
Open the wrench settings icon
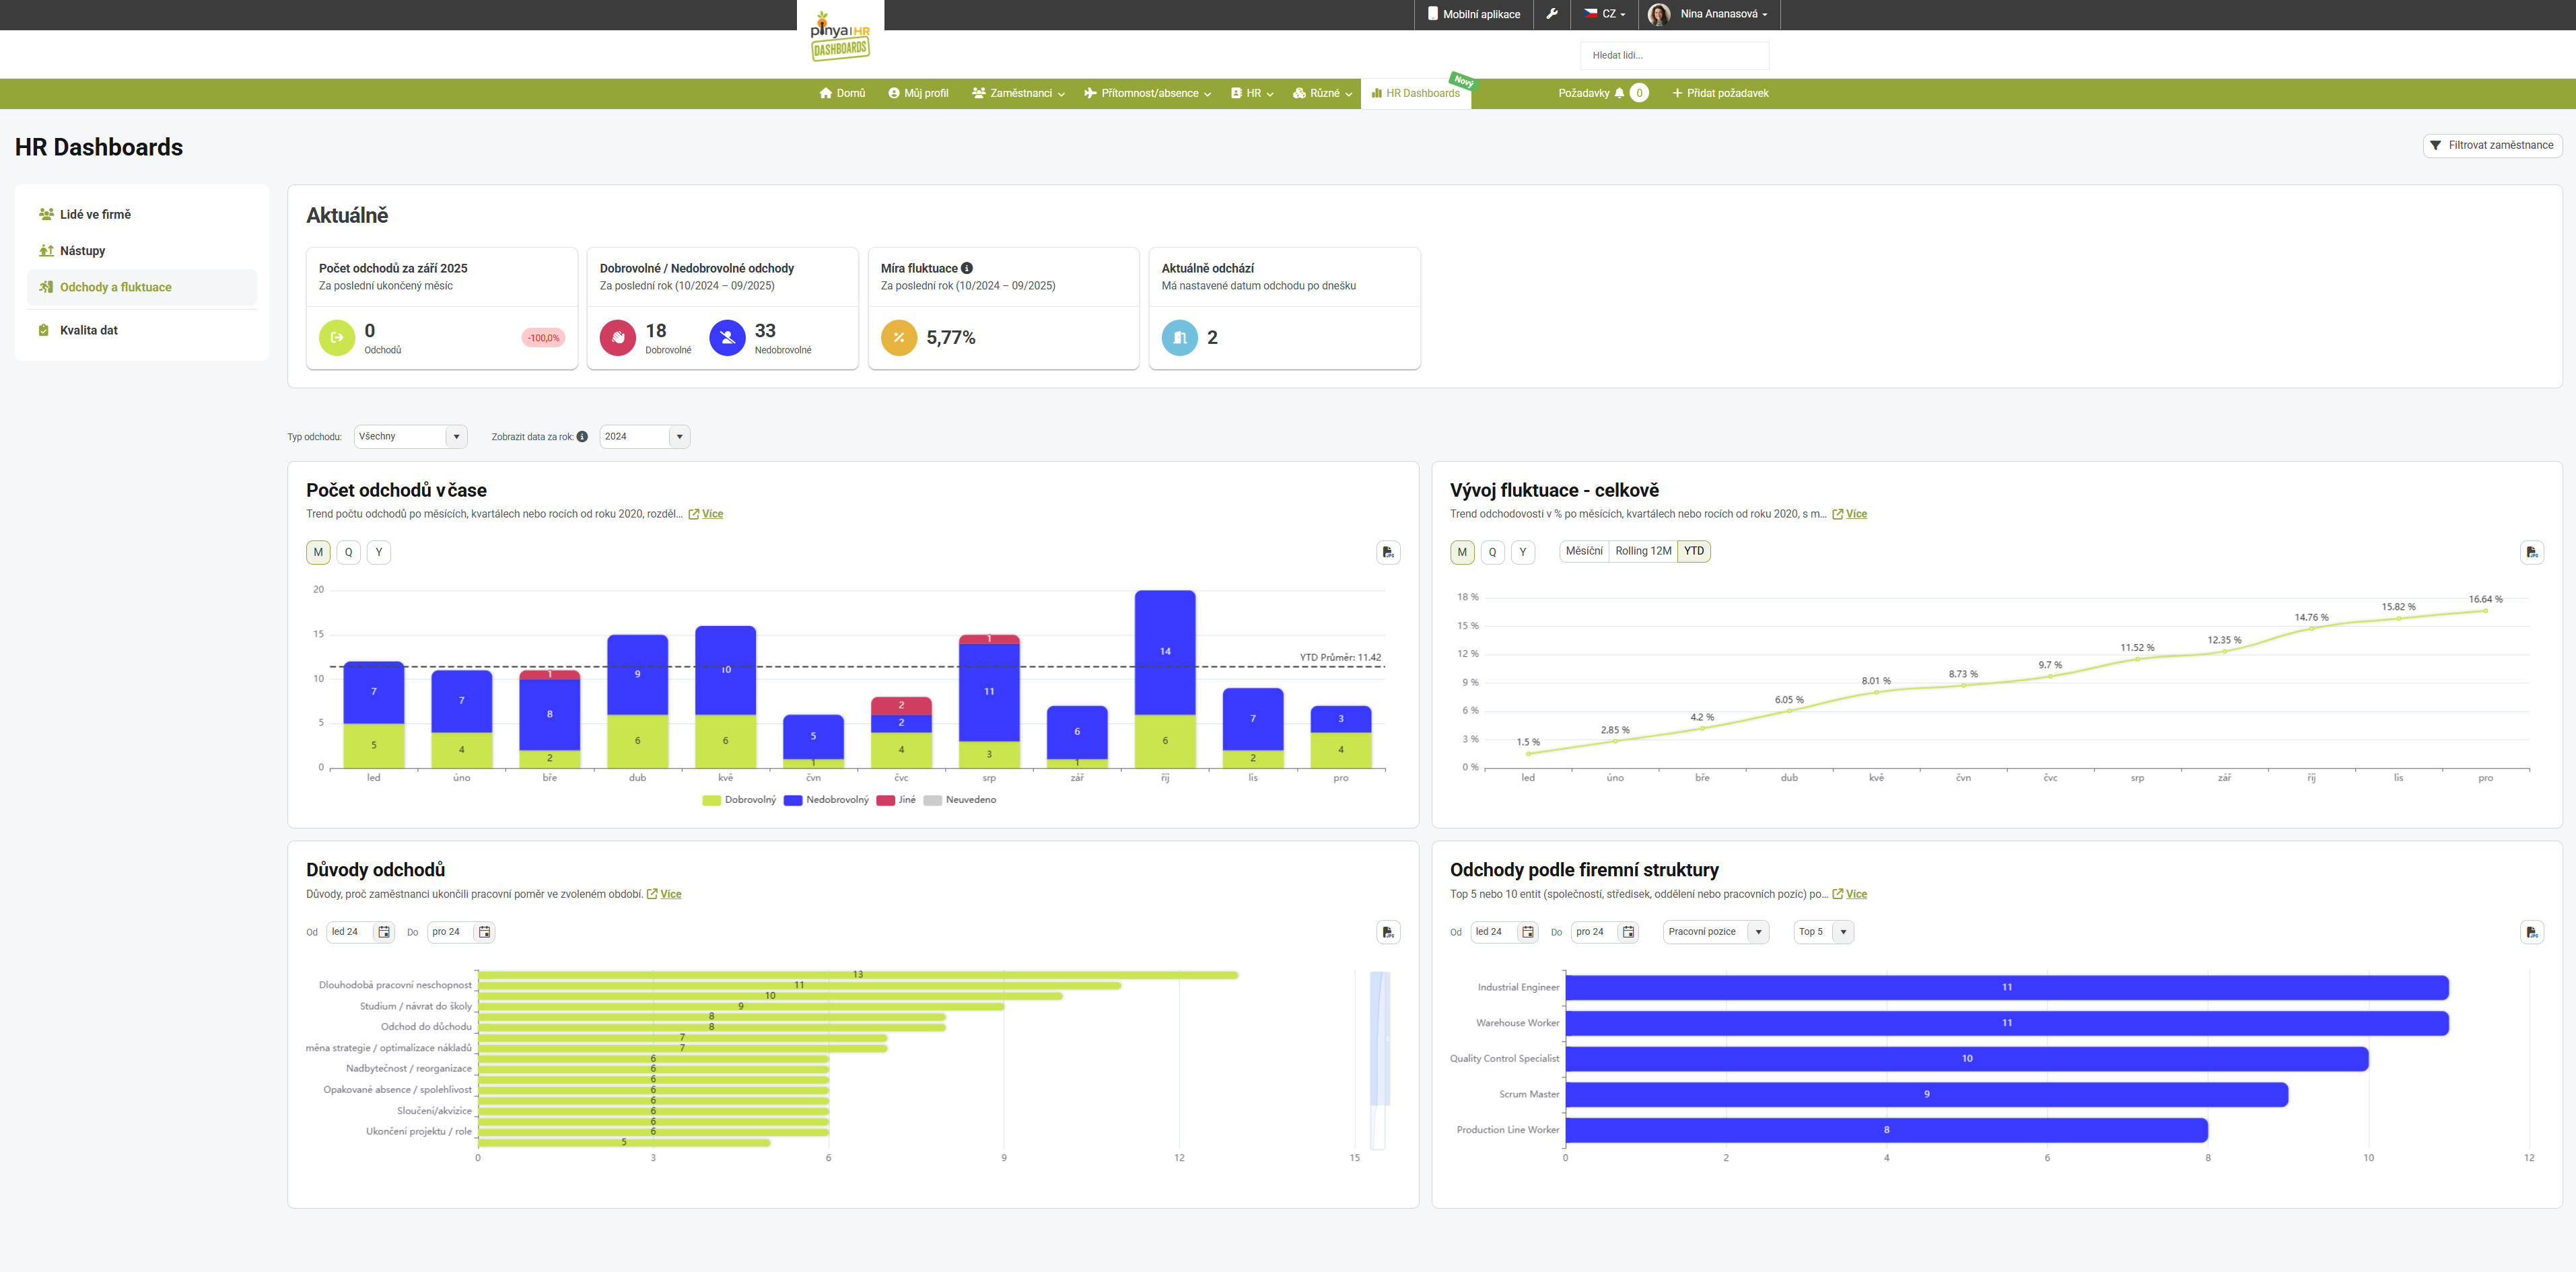click(1552, 14)
